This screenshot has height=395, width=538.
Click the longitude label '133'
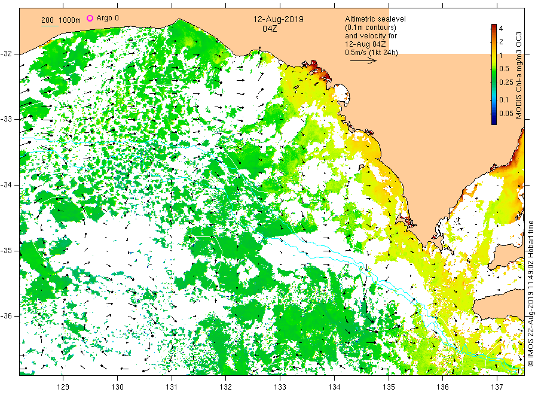(280, 387)
